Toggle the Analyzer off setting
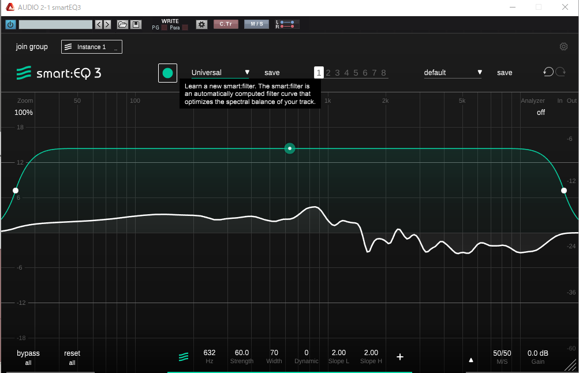 [540, 112]
